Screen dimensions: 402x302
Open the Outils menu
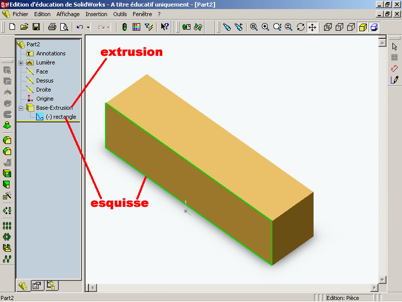[x=120, y=14]
